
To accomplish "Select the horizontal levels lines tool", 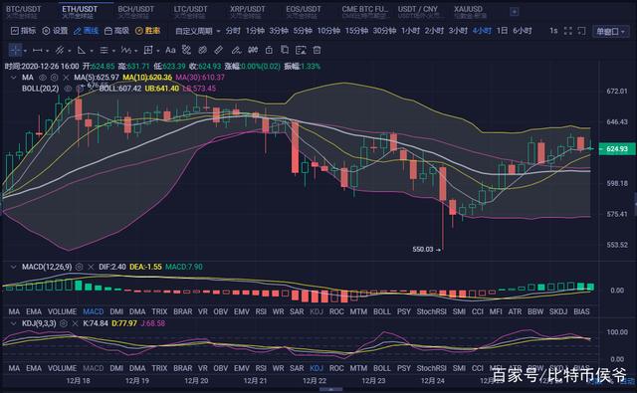I will pos(104,50).
